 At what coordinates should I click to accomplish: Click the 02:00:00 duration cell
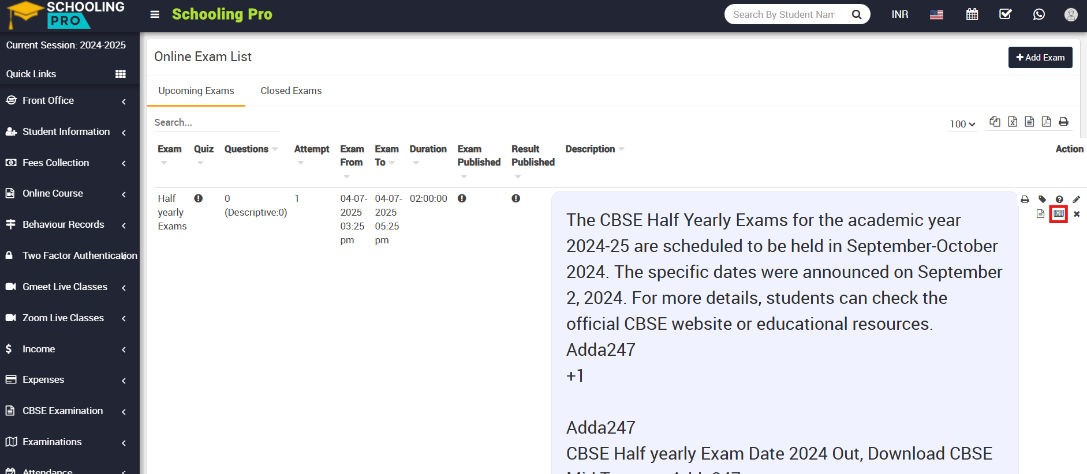click(428, 199)
